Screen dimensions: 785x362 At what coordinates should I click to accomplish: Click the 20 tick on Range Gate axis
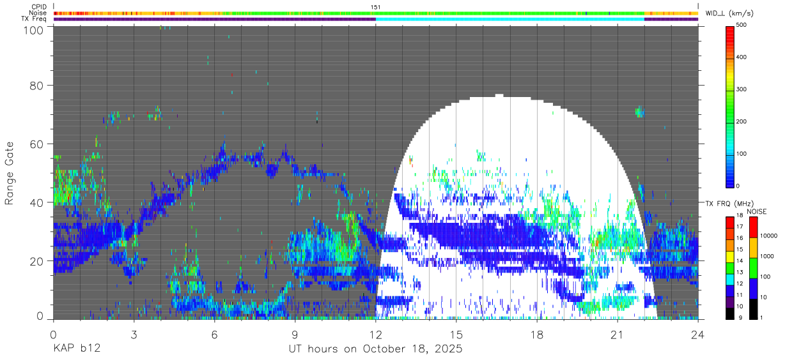[x=36, y=261]
